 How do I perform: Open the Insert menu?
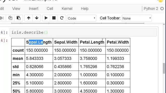33,9
